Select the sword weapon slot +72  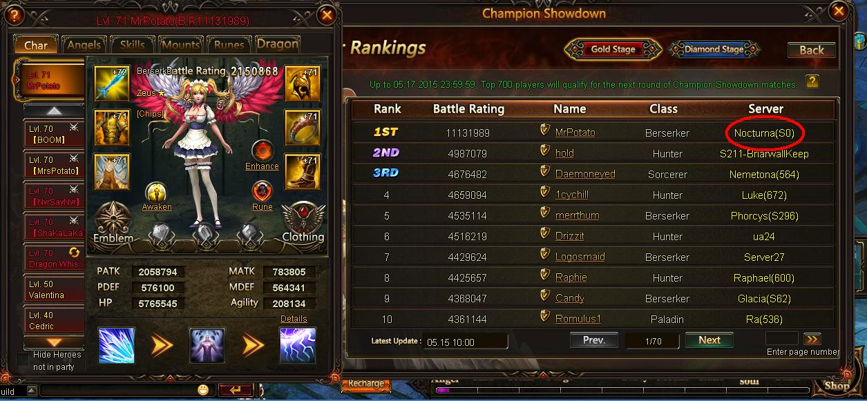click(112, 84)
